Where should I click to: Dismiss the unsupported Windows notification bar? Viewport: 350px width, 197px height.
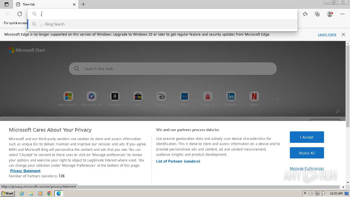click(343, 34)
